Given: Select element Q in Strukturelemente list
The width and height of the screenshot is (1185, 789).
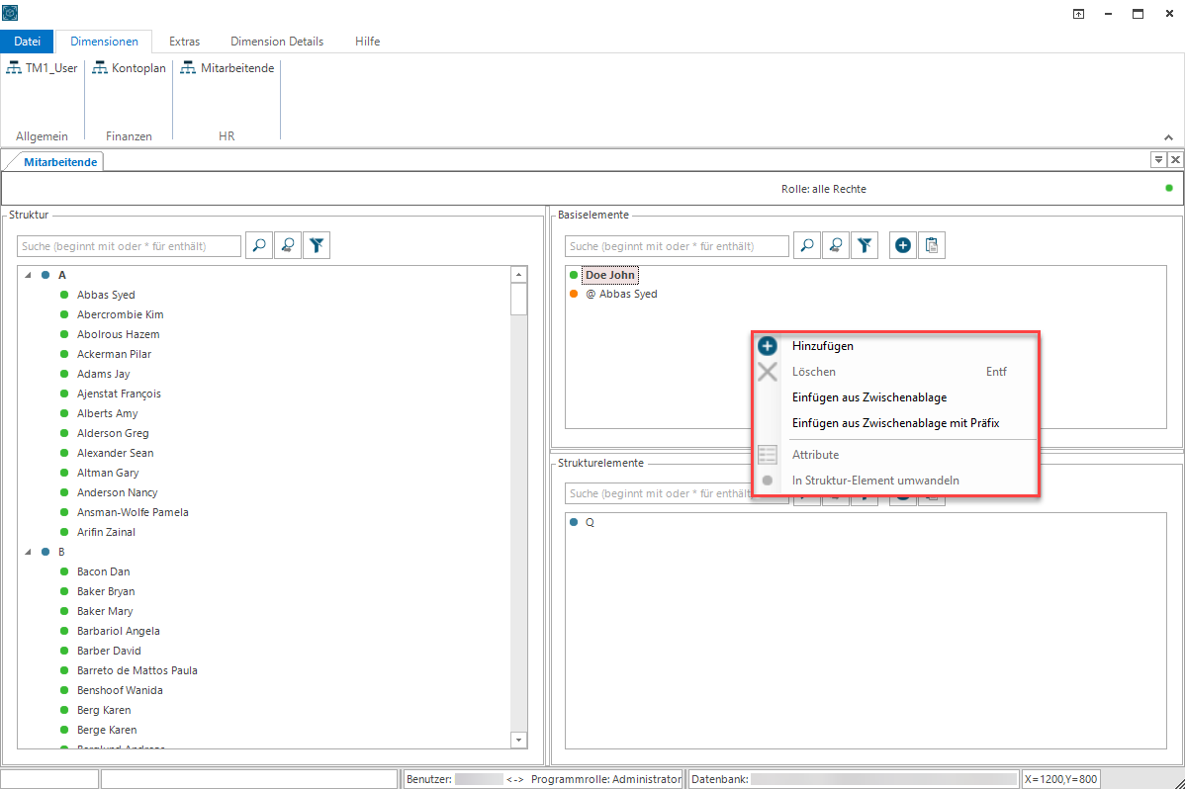Looking at the screenshot, I should tap(590, 522).
